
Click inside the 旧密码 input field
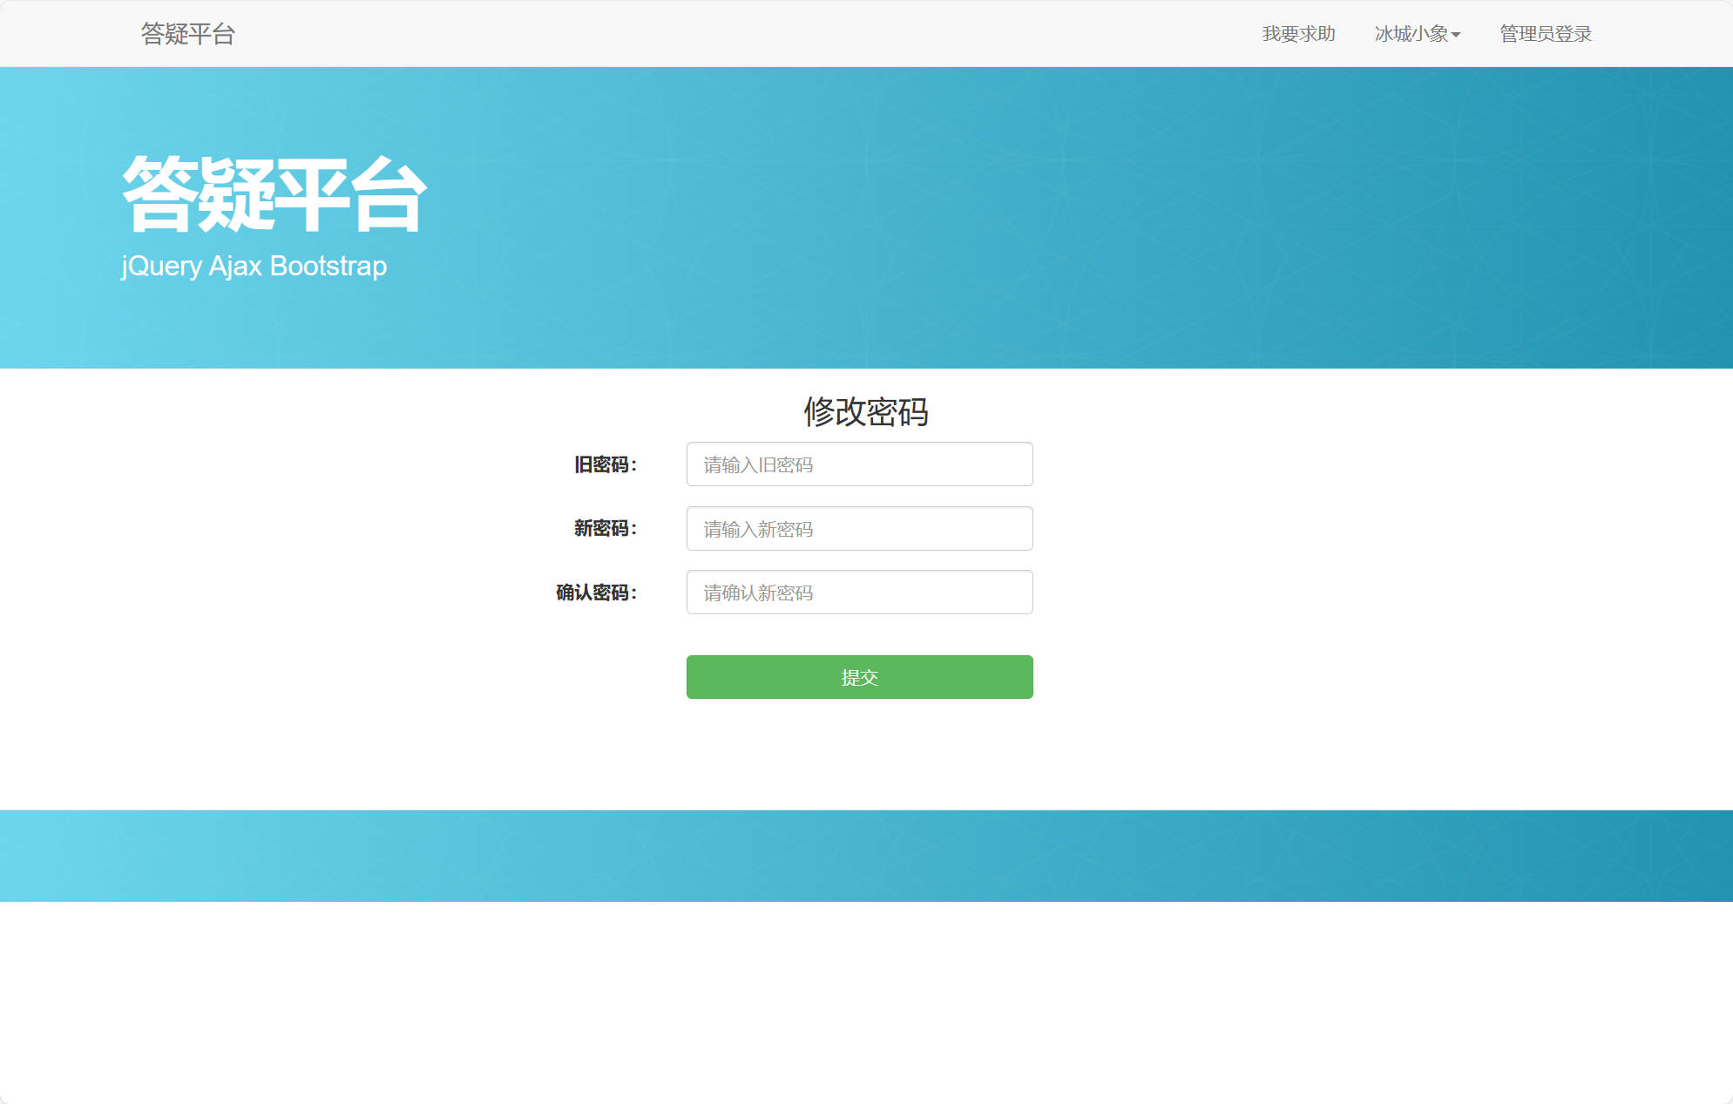tap(859, 464)
